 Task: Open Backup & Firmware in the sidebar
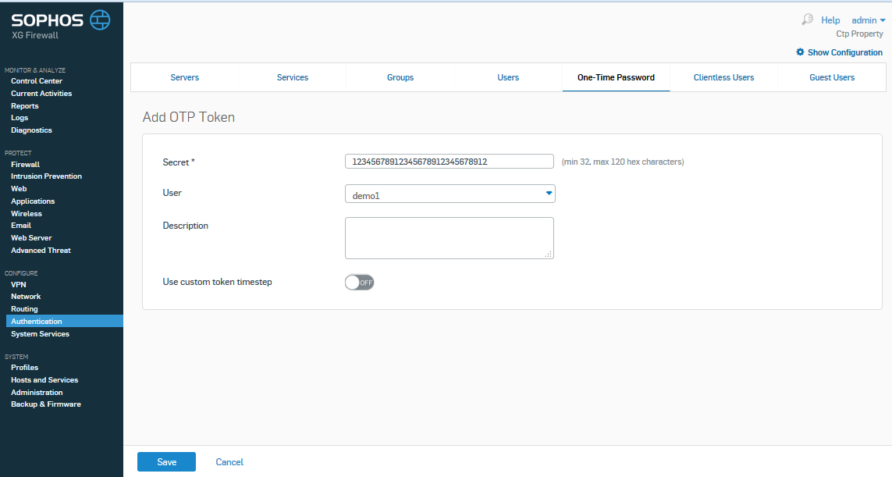[45, 404]
